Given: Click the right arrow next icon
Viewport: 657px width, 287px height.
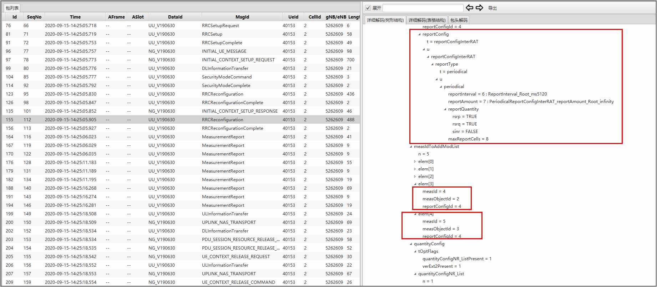Looking at the screenshot, I should [479, 7].
